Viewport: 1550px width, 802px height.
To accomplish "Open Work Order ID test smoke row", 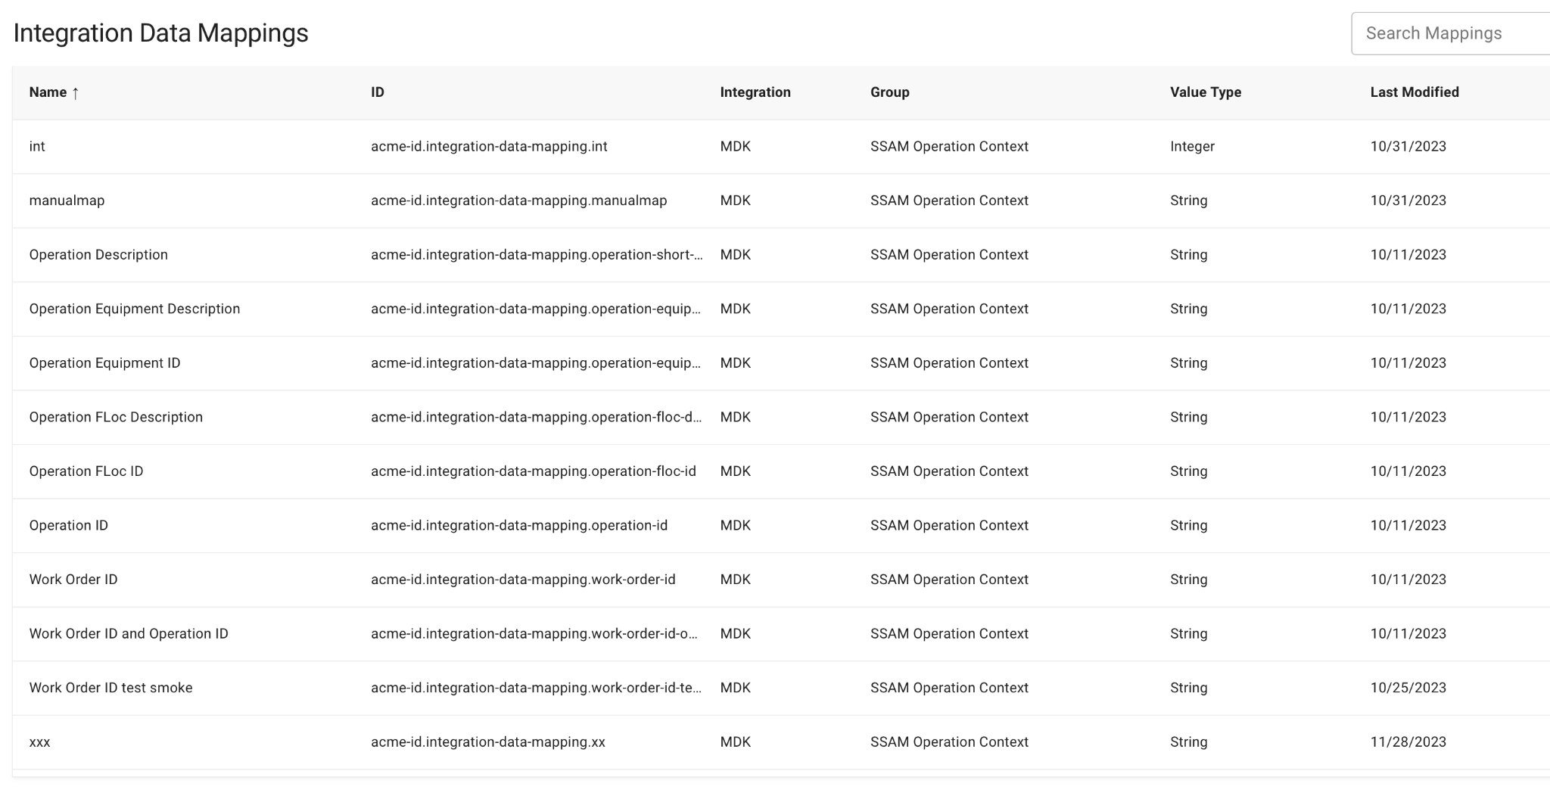I will [x=781, y=688].
